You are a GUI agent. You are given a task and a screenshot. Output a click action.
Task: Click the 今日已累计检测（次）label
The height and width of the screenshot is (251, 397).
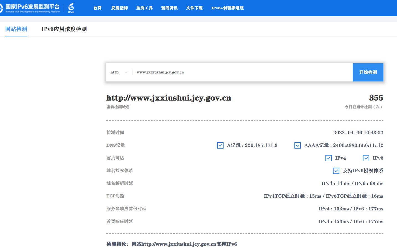coord(364,107)
